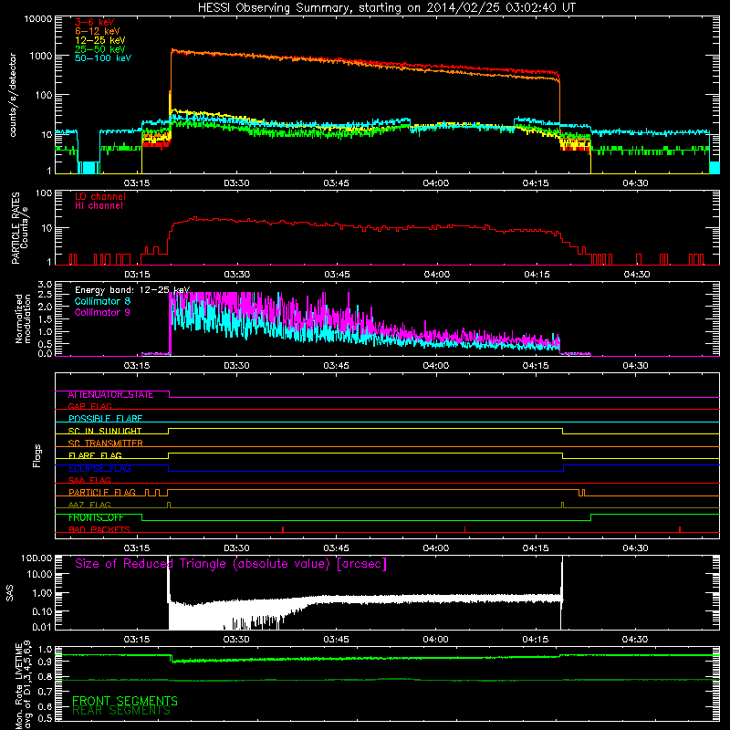Click the 100.00 tick on SAS axis
This screenshot has height=730, width=730.
(x=36, y=558)
